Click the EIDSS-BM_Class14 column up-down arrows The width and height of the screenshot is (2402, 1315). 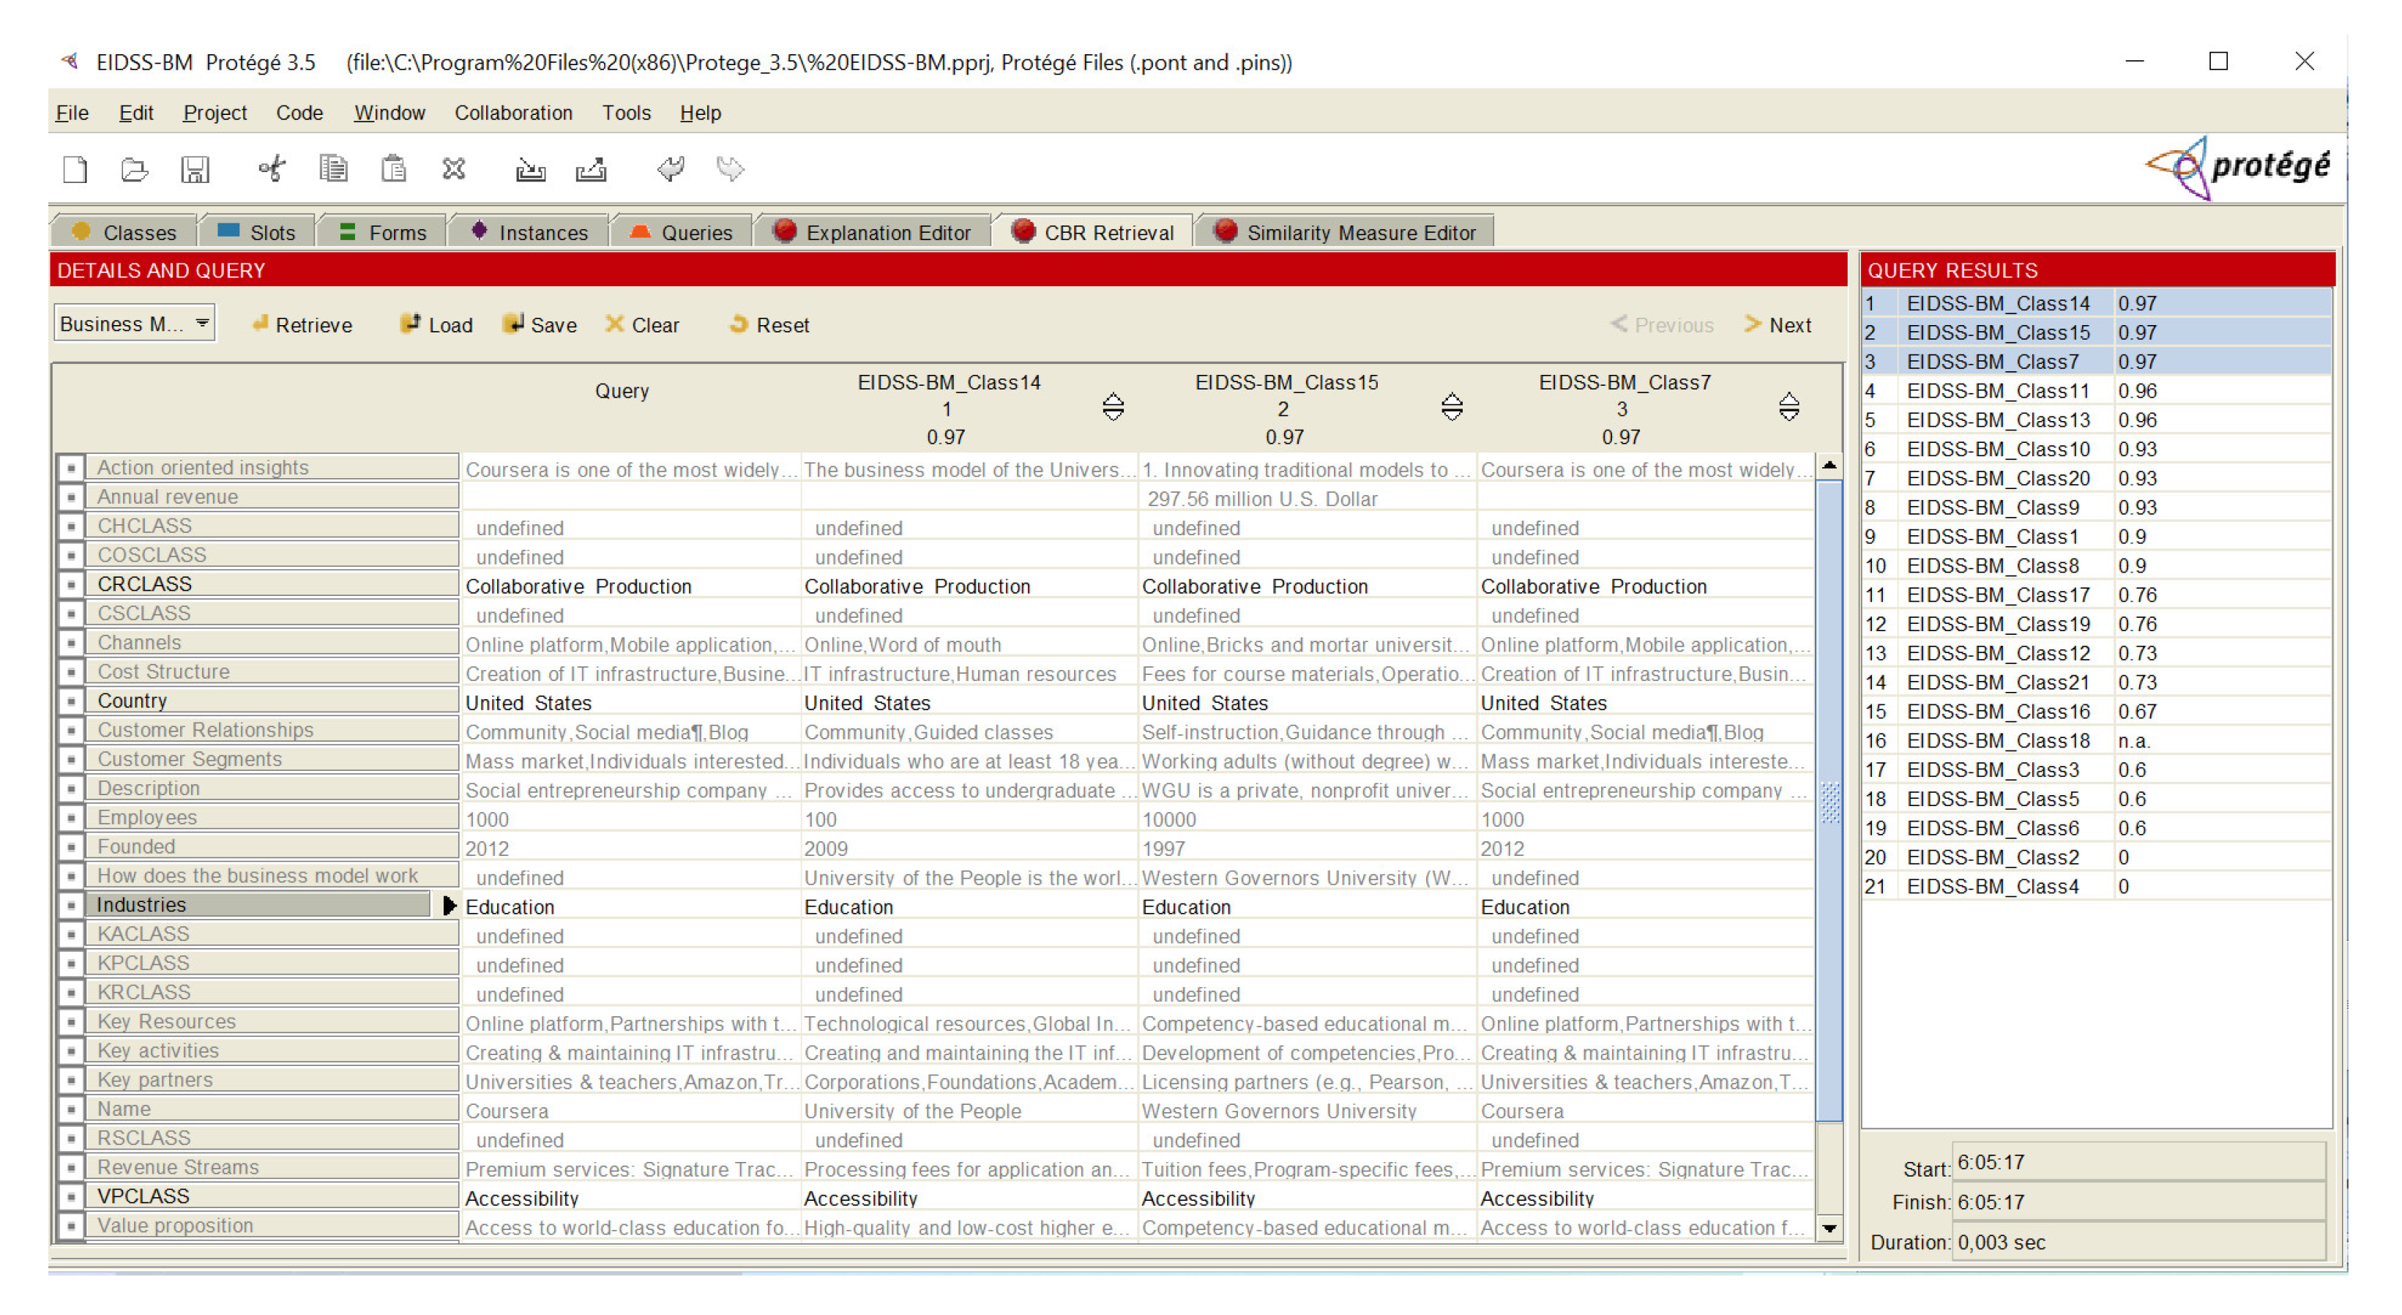coord(1113,408)
